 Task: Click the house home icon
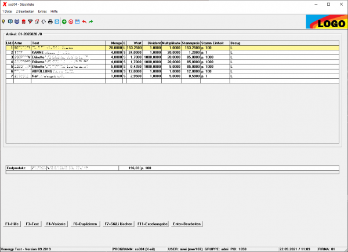[37, 21]
